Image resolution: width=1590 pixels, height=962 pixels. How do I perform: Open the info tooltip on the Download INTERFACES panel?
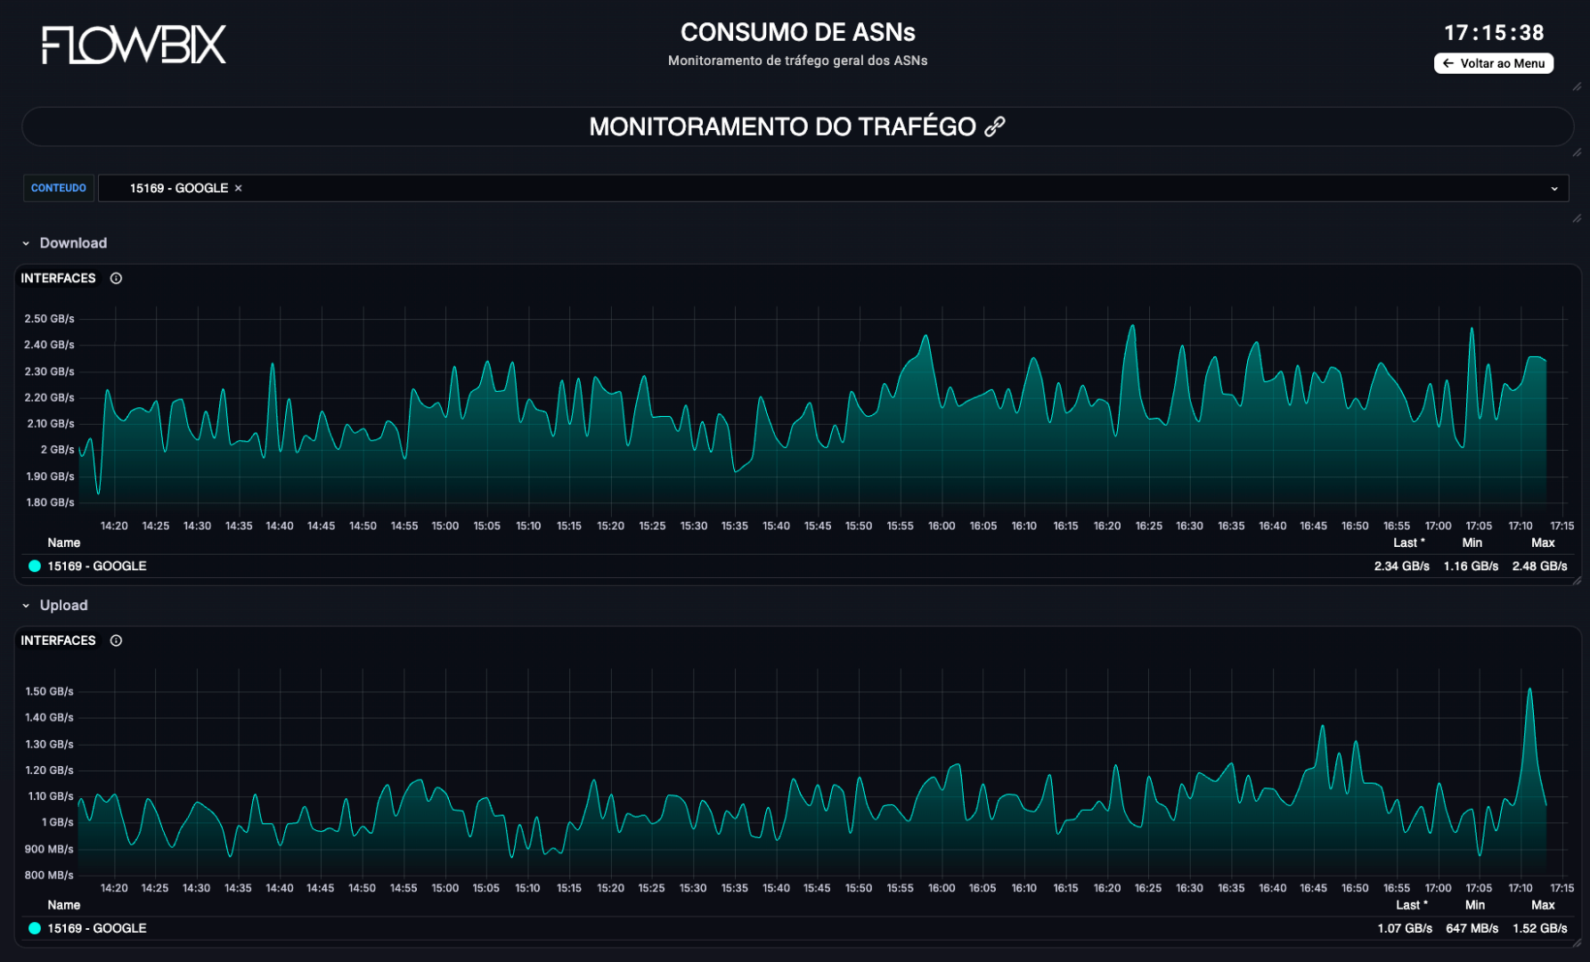pos(114,278)
